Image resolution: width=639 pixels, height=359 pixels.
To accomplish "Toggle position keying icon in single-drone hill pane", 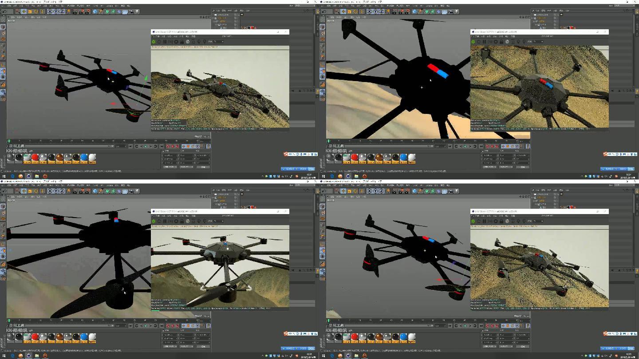I will pos(183,146).
